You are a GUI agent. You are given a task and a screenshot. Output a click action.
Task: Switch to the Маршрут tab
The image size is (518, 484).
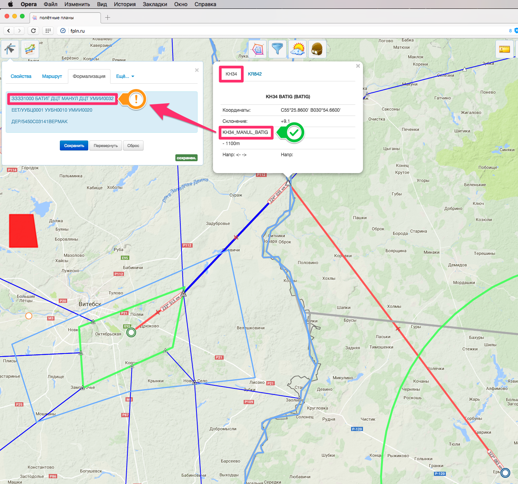[52, 76]
